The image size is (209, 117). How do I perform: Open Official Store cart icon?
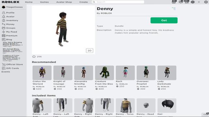[x=4, y=64]
